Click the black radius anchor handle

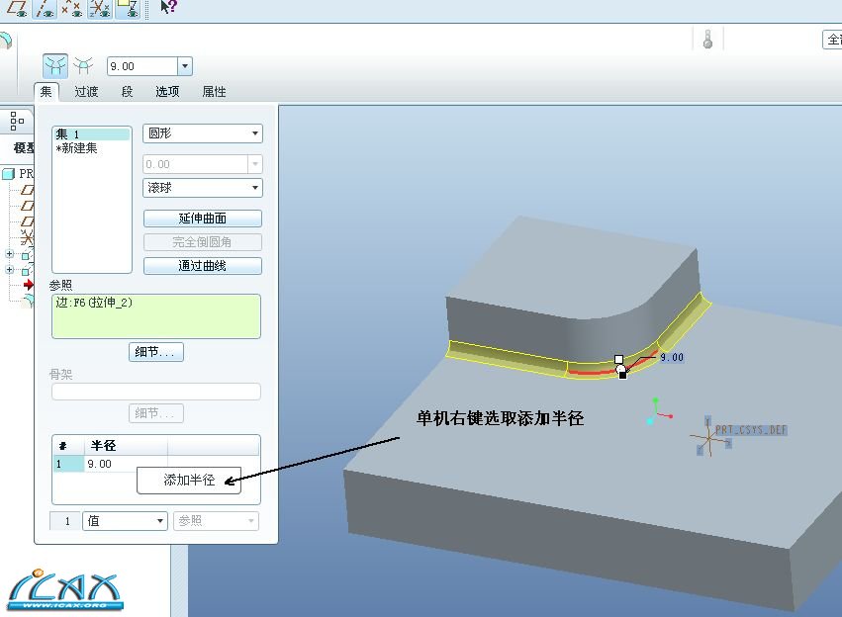coord(623,375)
